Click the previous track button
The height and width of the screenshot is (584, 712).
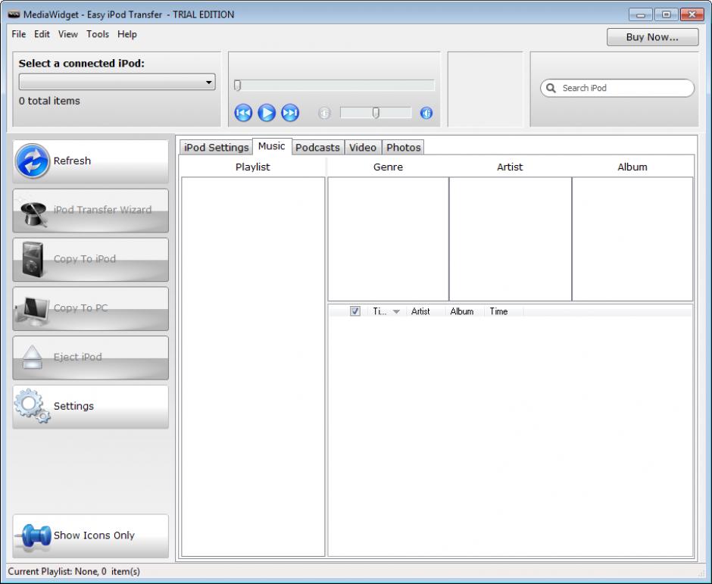pyautogui.click(x=243, y=113)
